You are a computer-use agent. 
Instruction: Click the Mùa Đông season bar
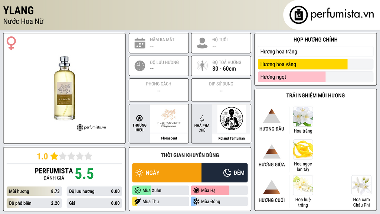point(219,201)
